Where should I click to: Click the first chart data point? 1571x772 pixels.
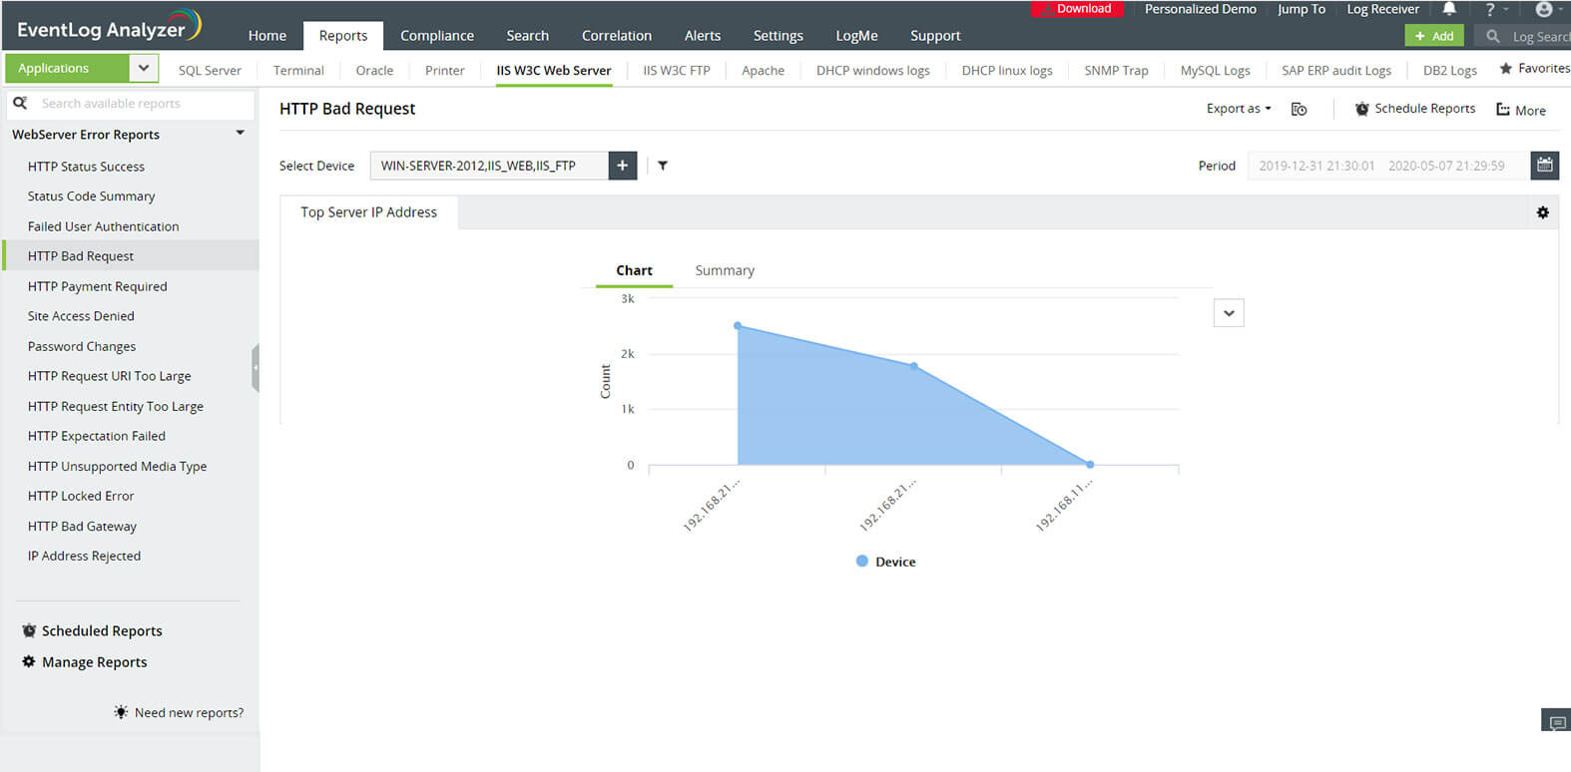click(738, 326)
